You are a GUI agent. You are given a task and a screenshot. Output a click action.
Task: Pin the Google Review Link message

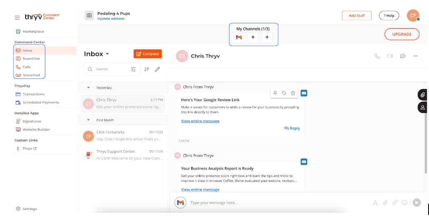[275, 93]
